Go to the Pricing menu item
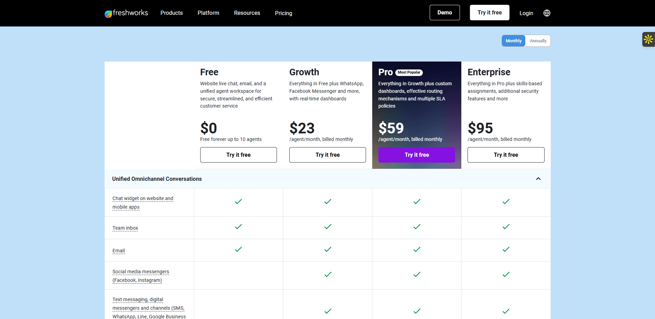The height and width of the screenshot is (319, 655). [x=283, y=13]
